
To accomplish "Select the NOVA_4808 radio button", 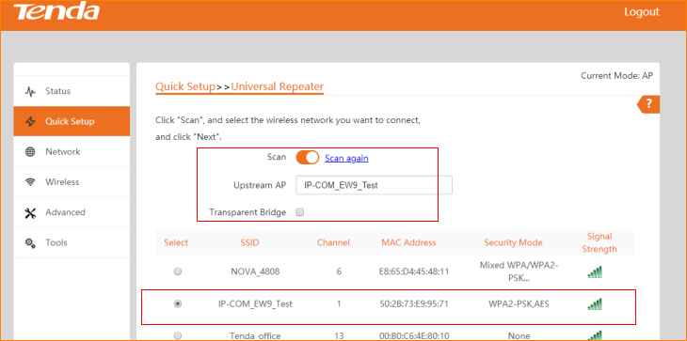I will coord(178,271).
